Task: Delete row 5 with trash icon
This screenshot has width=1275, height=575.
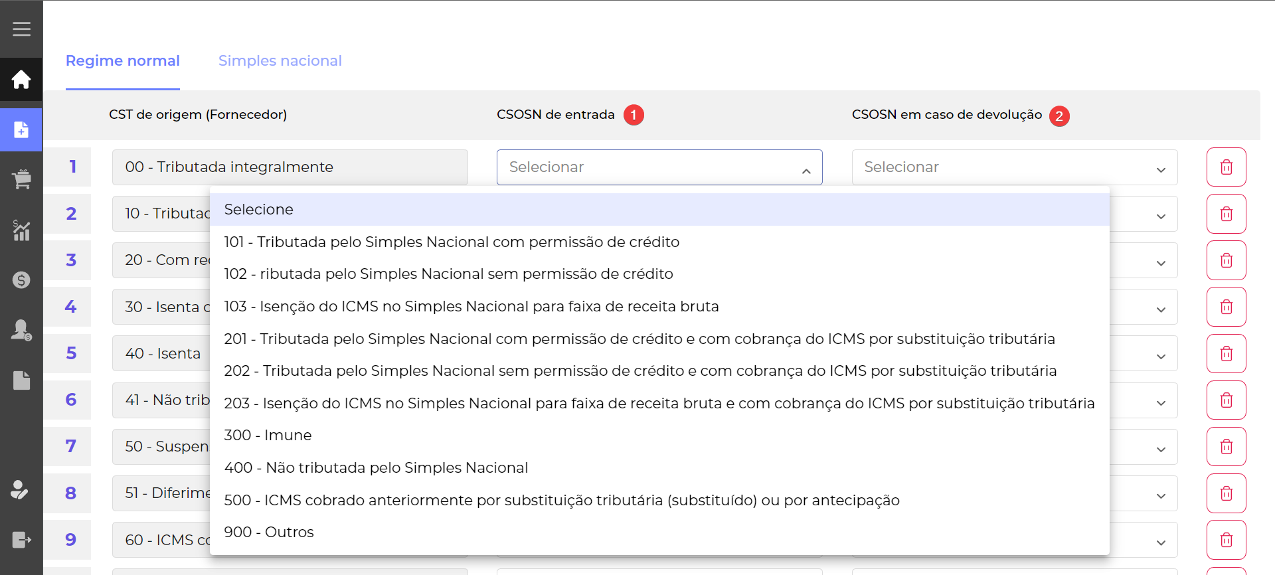Action: tap(1226, 353)
